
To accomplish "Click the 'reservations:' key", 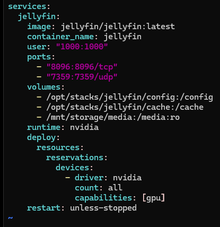I will pyautogui.click(x=77, y=158).
